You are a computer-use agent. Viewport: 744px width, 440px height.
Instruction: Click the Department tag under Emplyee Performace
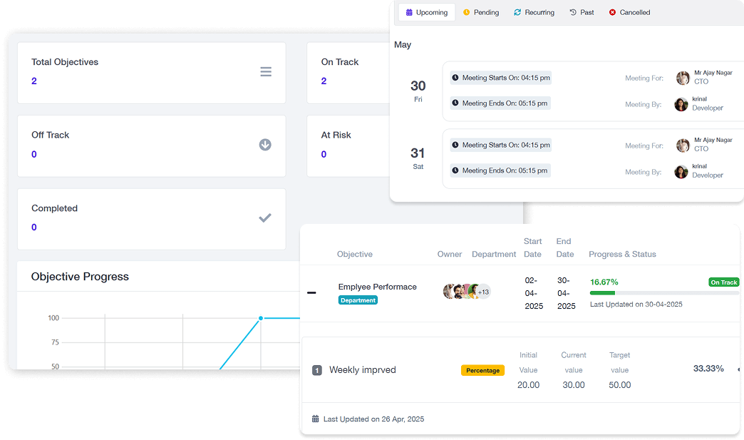click(x=358, y=300)
